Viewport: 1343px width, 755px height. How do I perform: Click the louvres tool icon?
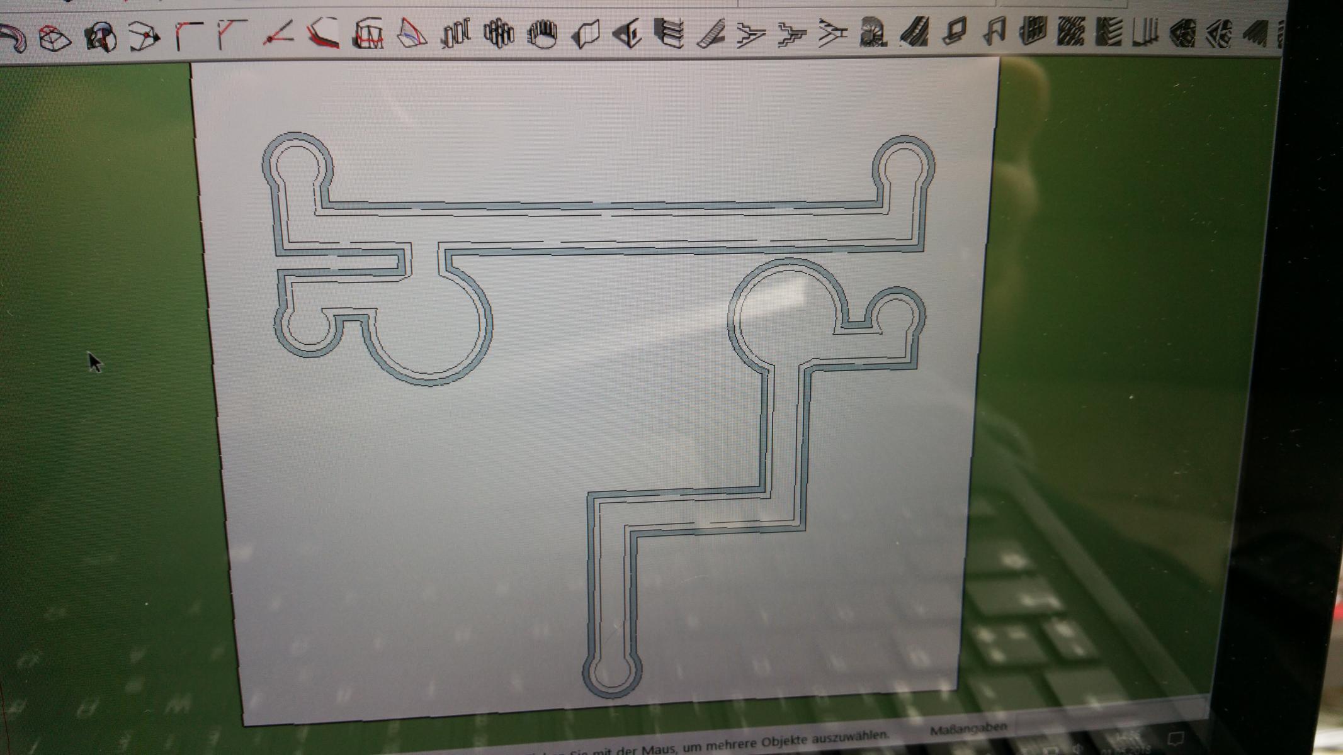[1108, 30]
